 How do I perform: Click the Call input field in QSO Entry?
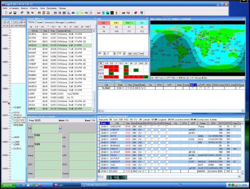45,128
